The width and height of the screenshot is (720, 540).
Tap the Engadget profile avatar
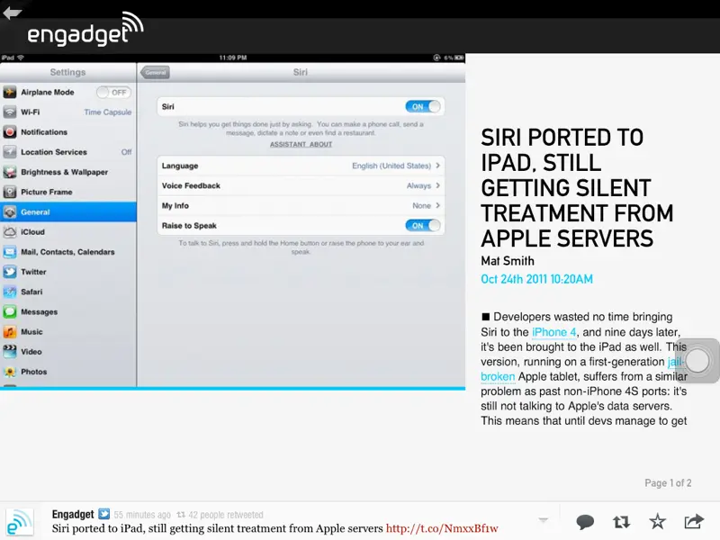tap(20, 523)
